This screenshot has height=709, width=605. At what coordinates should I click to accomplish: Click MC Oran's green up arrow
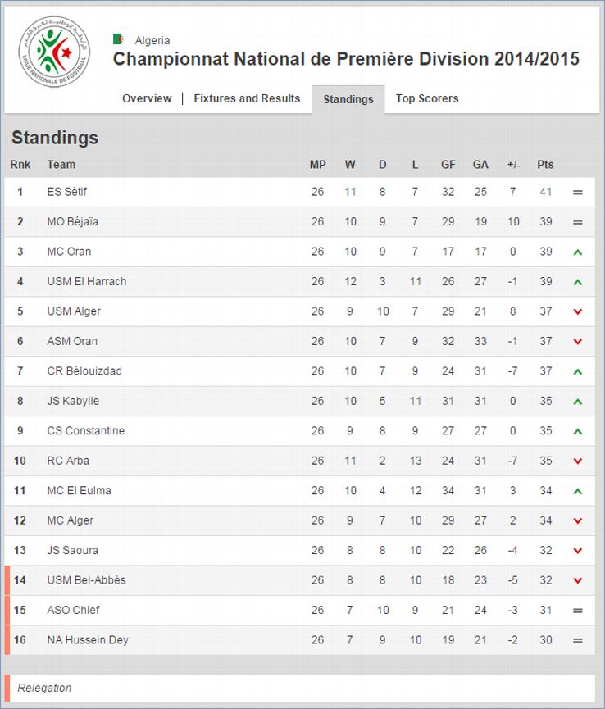point(577,252)
